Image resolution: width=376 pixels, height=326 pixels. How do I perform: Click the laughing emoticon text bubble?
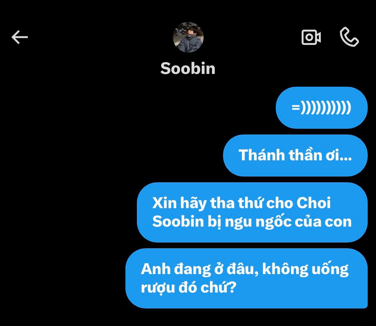pyautogui.click(x=321, y=108)
